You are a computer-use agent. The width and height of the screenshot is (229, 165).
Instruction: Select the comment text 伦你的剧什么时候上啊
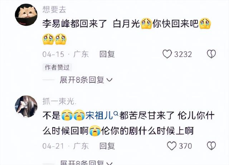point(147,131)
